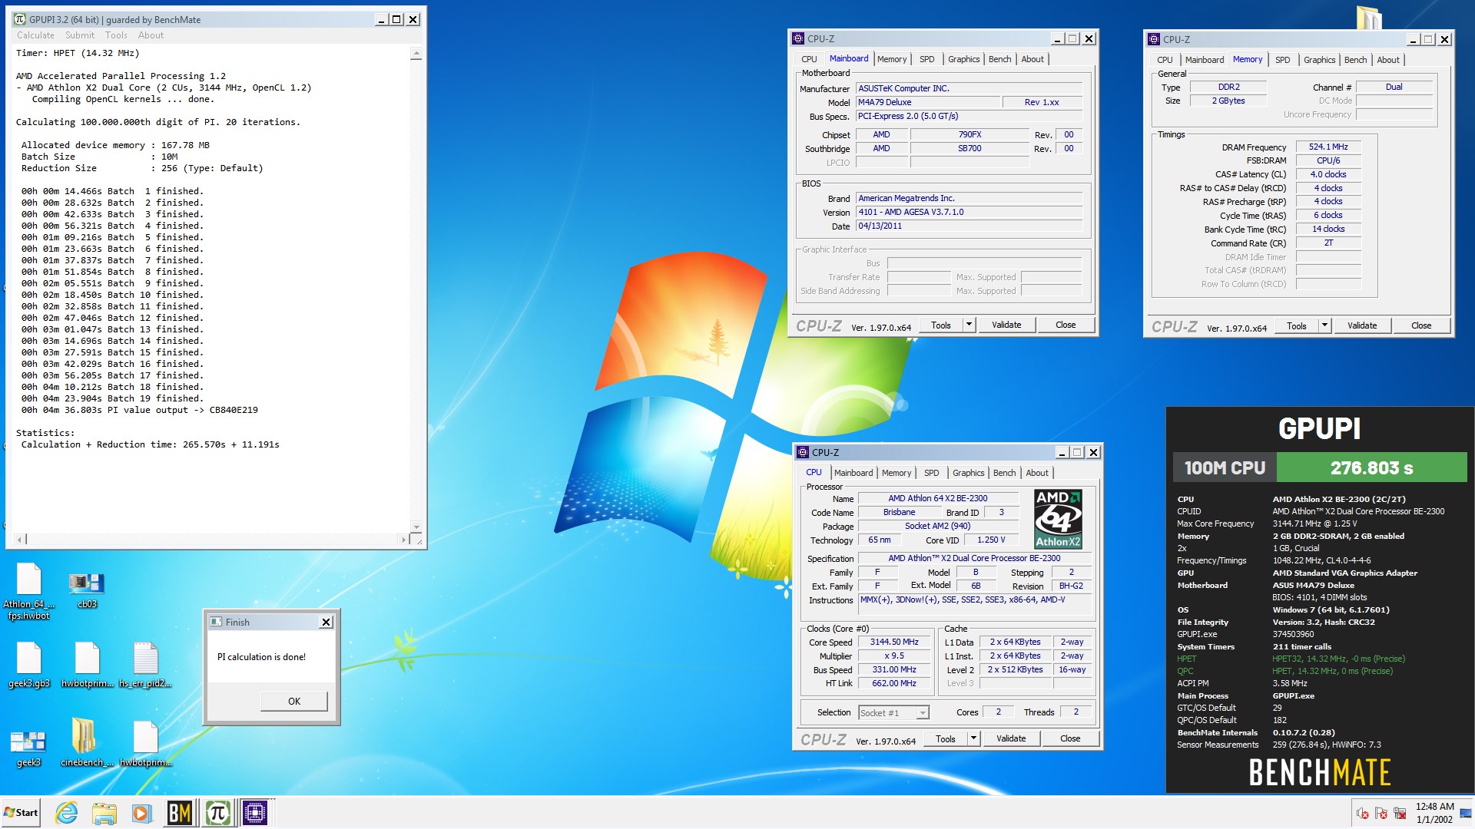Open GPUPI Submit menu
The image size is (1475, 829).
pyautogui.click(x=80, y=35)
